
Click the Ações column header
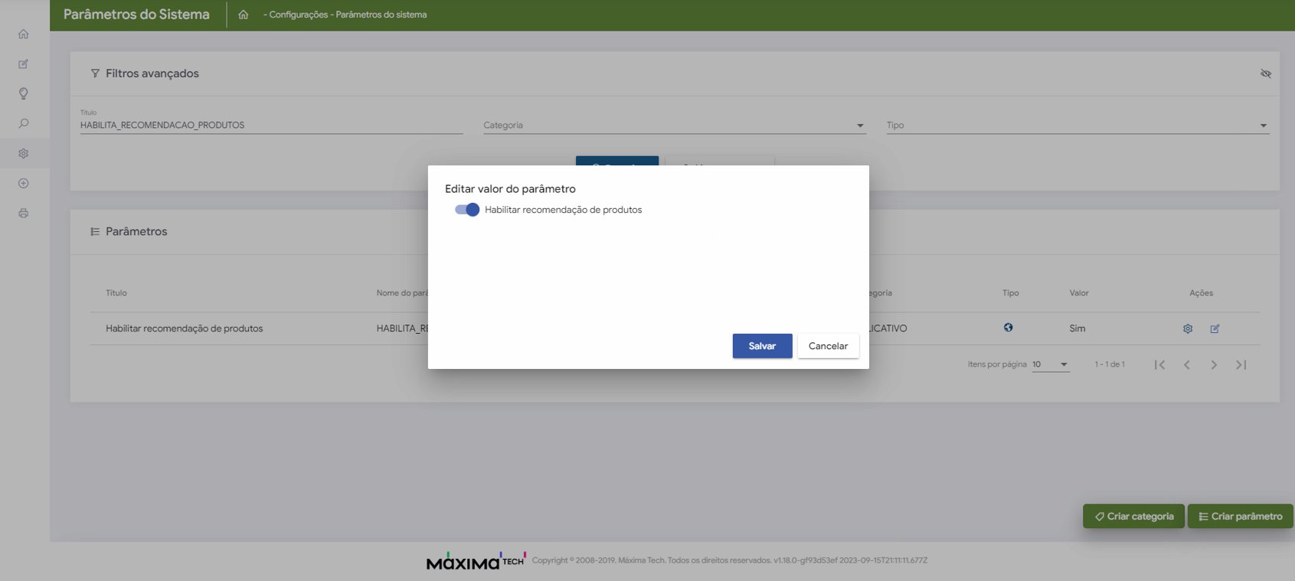click(1202, 293)
